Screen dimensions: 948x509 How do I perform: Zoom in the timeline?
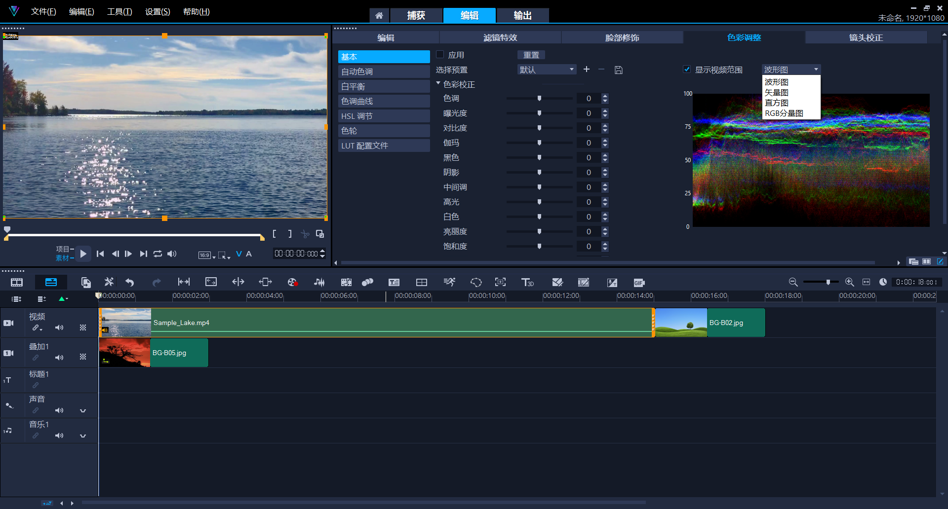pyautogui.click(x=849, y=282)
